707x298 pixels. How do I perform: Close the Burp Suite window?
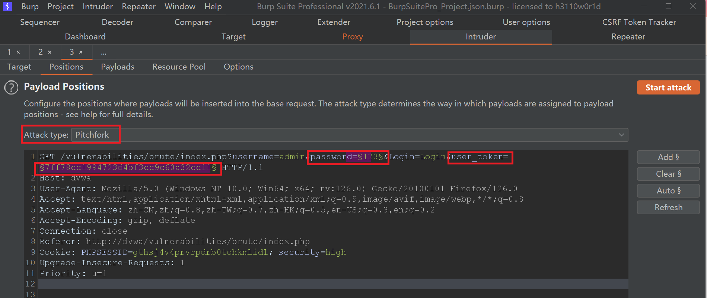pyautogui.click(x=693, y=6)
